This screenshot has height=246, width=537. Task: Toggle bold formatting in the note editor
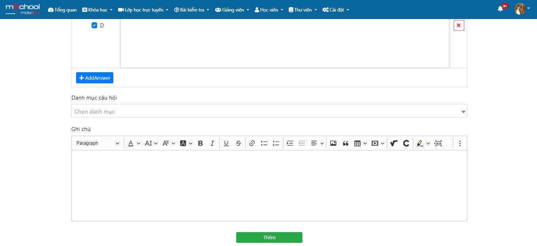tap(201, 143)
